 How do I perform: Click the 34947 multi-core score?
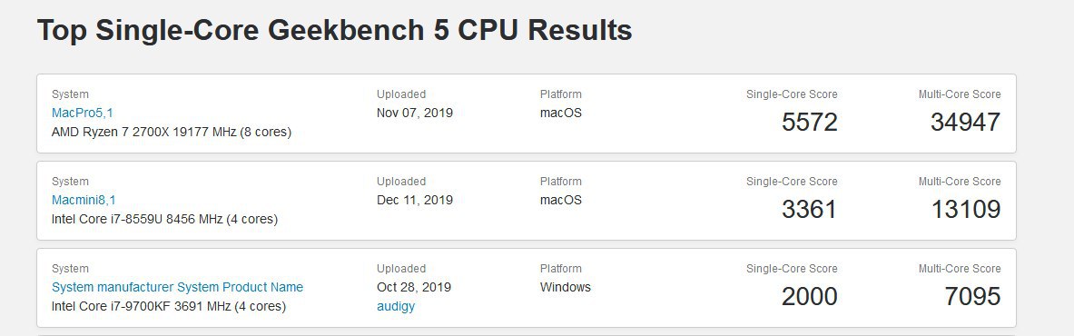click(965, 122)
